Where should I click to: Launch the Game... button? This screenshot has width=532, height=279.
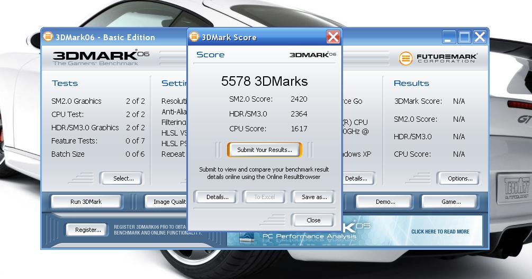coord(449,202)
